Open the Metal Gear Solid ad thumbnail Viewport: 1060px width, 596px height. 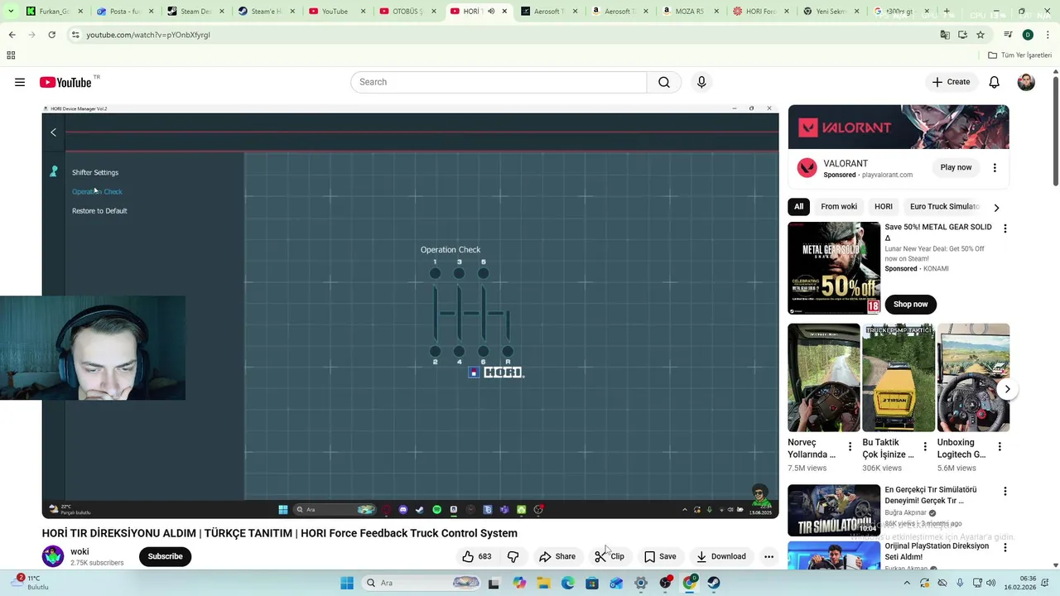point(834,268)
